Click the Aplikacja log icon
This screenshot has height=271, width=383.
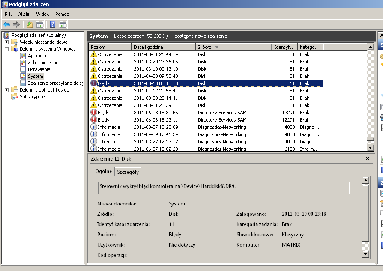coord(23,56)
